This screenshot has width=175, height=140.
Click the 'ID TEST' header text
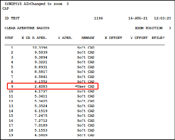click(x=12, y=18)
